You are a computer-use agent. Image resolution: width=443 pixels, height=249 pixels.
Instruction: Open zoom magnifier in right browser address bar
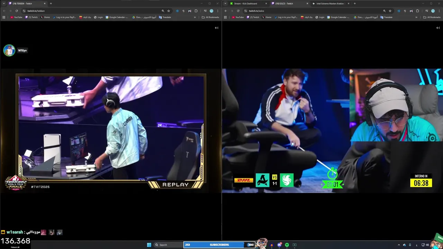(384, 11)
